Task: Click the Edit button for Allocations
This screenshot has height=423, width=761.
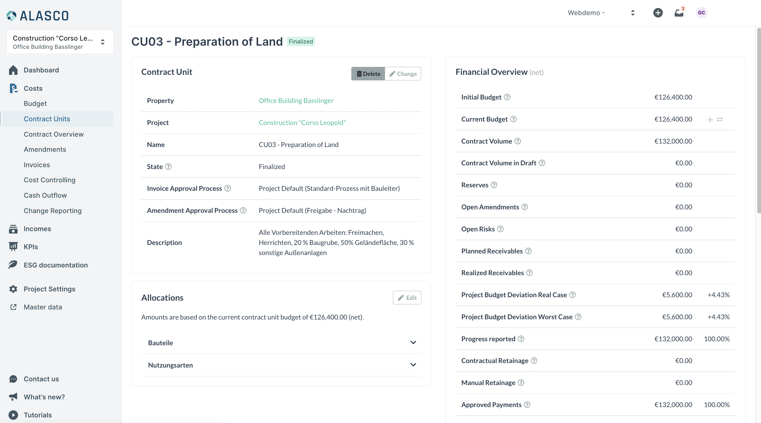Action: point(407,298)
